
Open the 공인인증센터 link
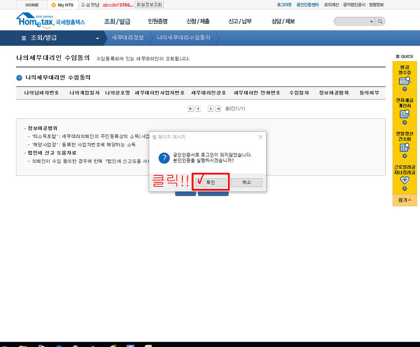coord(308,5)
